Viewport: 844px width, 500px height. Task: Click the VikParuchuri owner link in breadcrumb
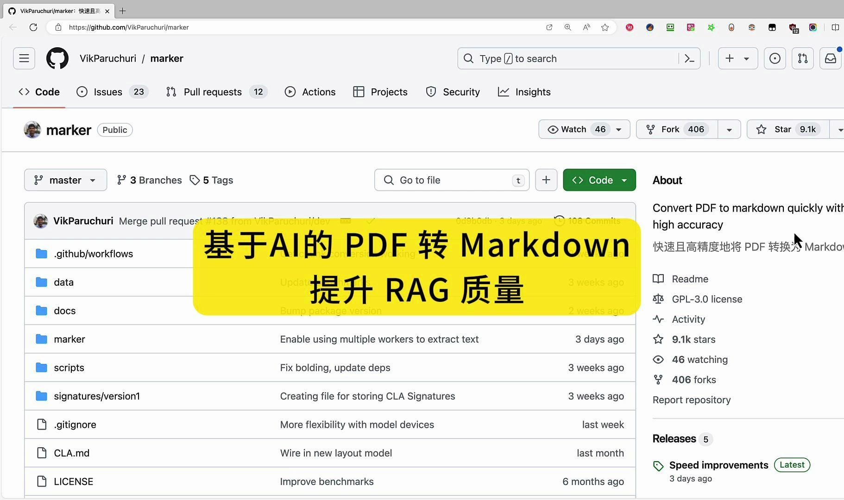[108, 58]
